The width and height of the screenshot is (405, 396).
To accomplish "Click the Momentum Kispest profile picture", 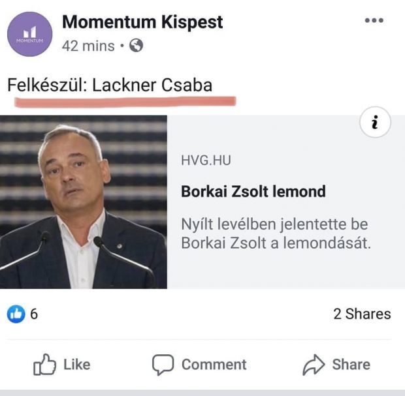I will coord(29,34).
